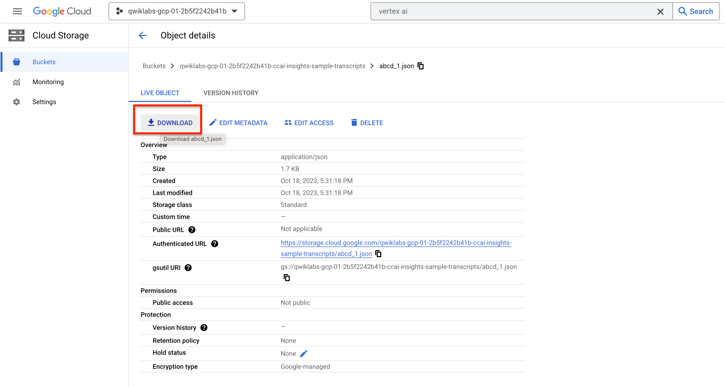This screenshot has width=725, height=387.
Task: Click the Buckets bucket icon
Action: [17, 62]
